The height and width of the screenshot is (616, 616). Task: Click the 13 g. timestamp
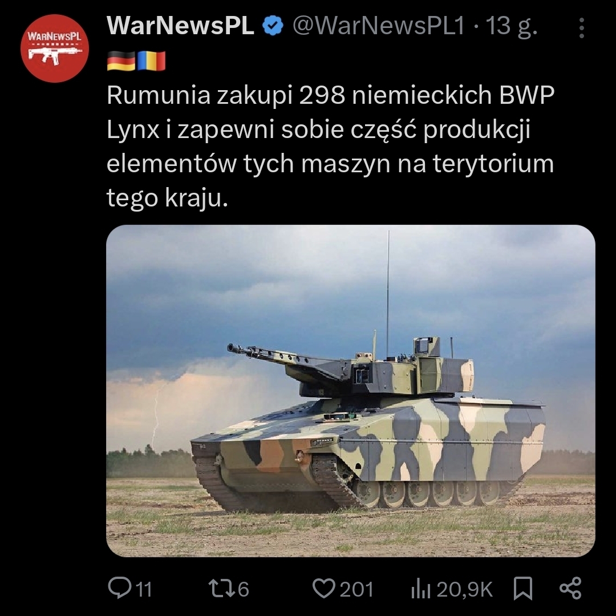(x=512, y=27)
